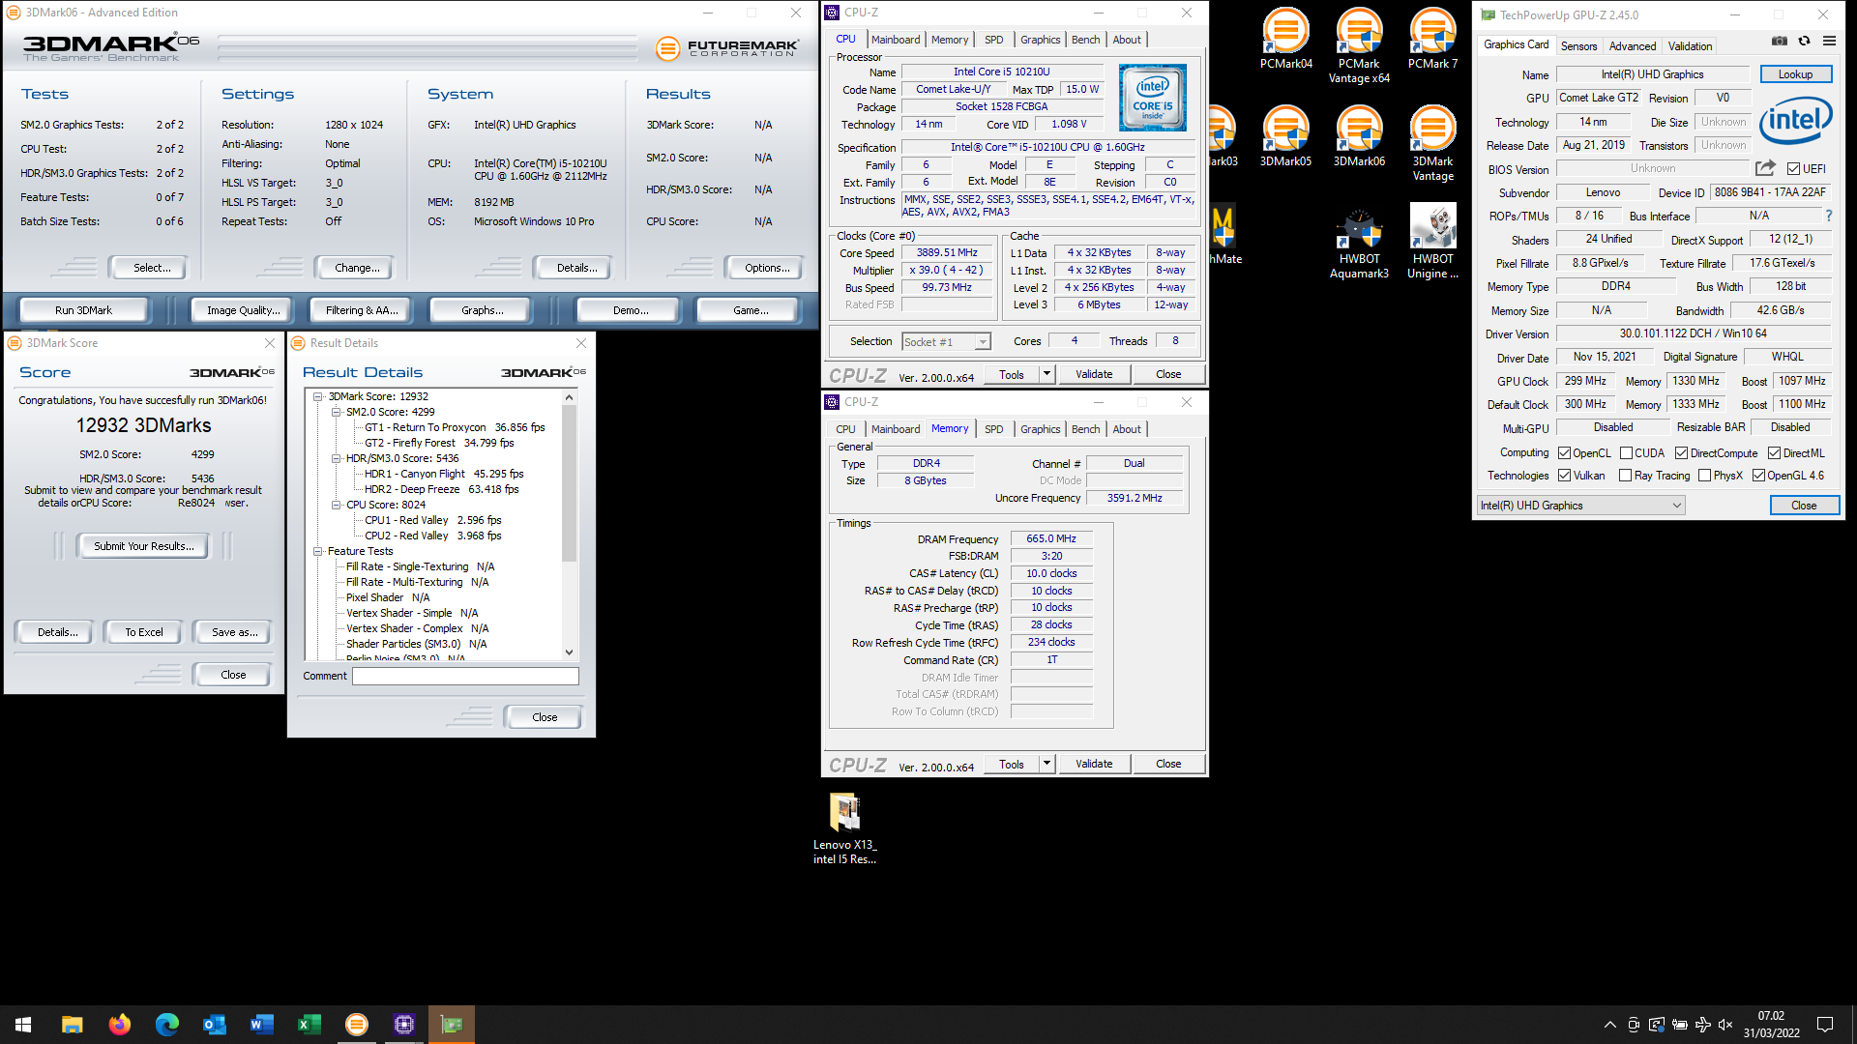
Task: Open the HWBOT Unigine desktop shortcut
Action: [x=1432, y=242]
